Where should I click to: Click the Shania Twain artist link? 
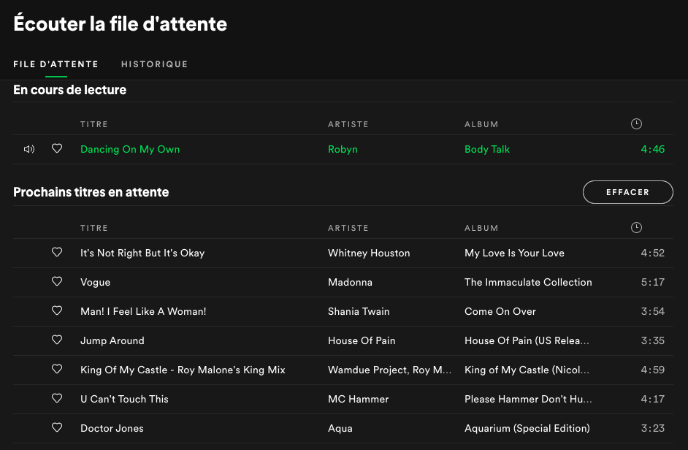[x=359, y=311]
